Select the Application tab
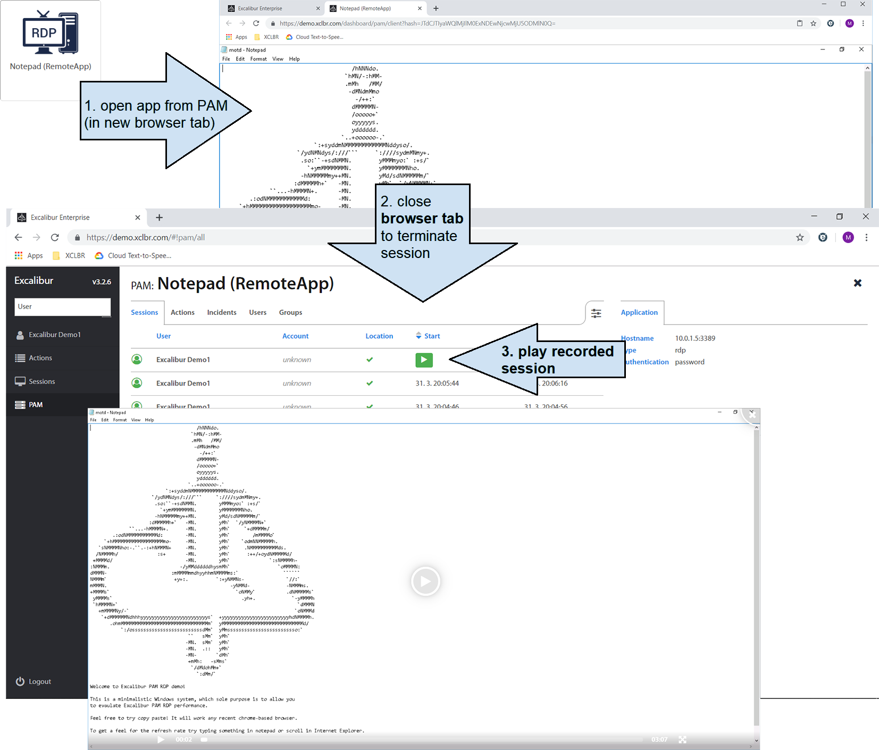The width and height of the screenshot is (879, 750). [x=639, y=313]
